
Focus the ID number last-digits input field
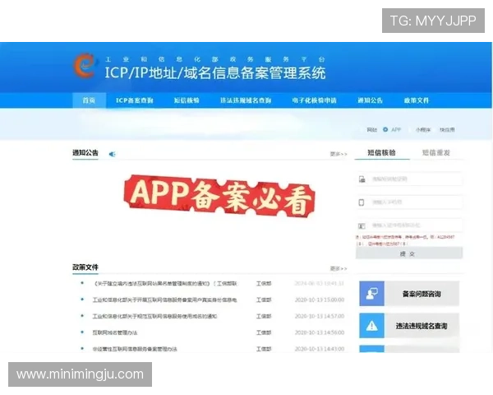pyautogui.click(x=409, y=225)
